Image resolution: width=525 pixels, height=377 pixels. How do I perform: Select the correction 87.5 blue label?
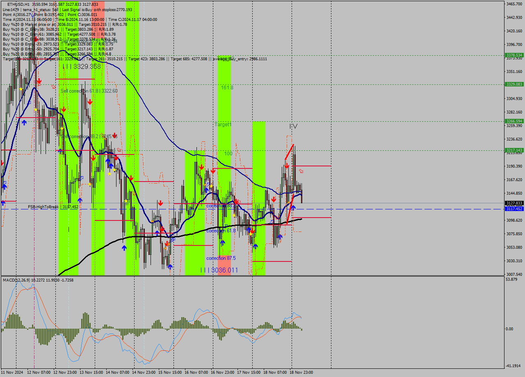point(221,258)
